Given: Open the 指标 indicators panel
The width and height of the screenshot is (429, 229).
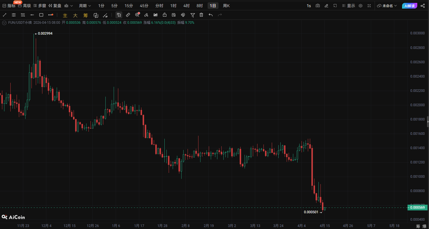Looking at the screenshot, I should pyautogui.click(x=9, y=6).
